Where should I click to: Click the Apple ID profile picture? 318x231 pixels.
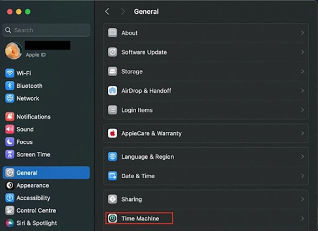point(13,50)
